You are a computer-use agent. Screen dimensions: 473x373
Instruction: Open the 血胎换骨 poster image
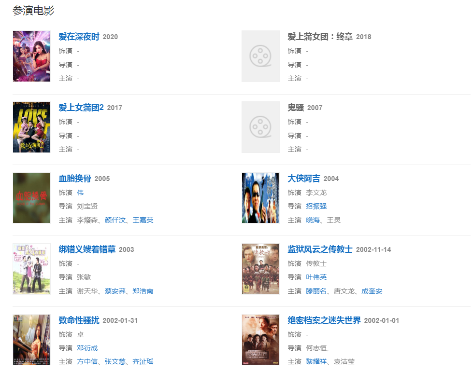(31, 198)
